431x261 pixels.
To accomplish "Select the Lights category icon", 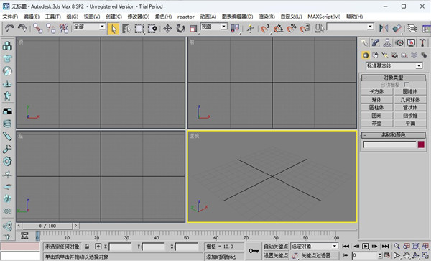I will pos(385,55).
